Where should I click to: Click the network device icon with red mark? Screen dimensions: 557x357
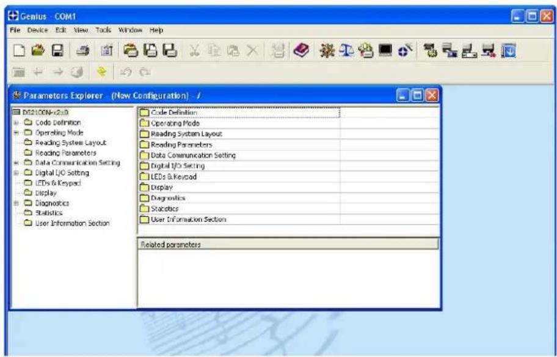(489, 51)
